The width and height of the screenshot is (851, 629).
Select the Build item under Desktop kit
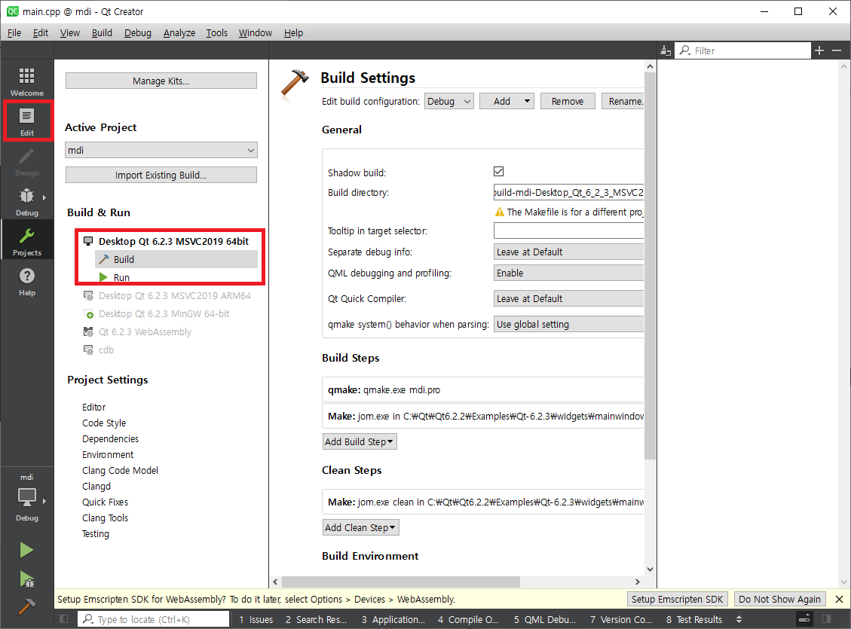(176, 259)
